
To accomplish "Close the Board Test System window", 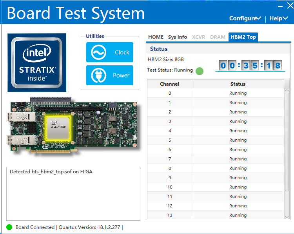I will click(290, 6).
